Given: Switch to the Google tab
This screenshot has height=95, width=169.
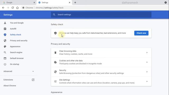Looking at the screenshot, I should 18,2.
